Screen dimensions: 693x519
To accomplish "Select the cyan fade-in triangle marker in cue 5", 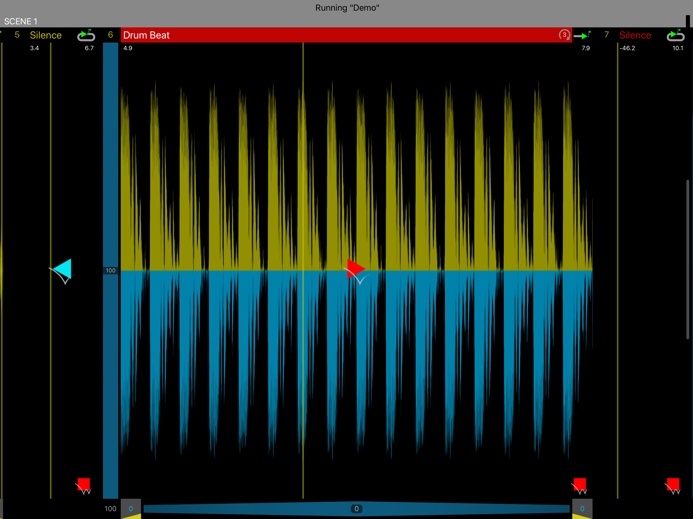I will [62, 269].
